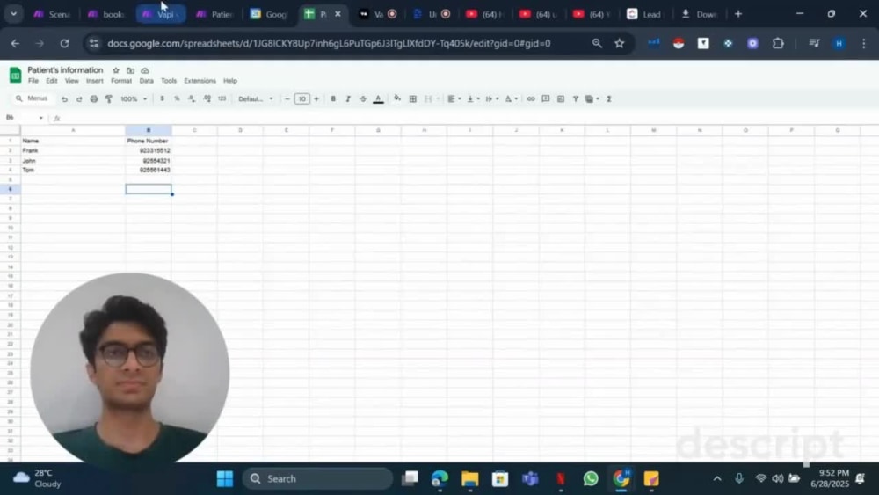Click the browser reload button
Viewport: 879px width, 495px height.
pos(64,43)
